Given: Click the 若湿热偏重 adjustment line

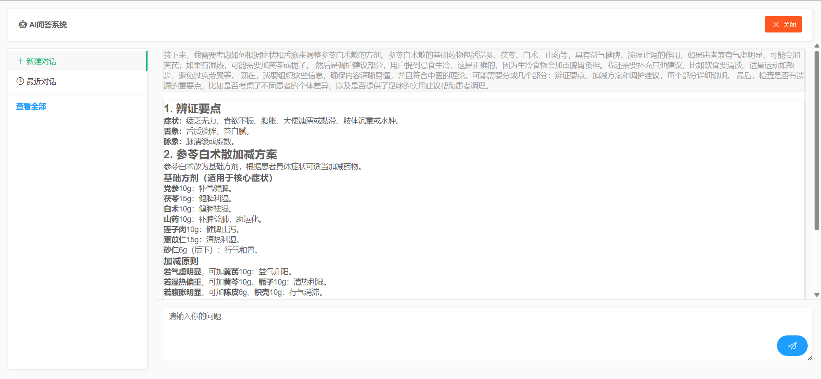Looking at the screenshot, I should point(246,282).
